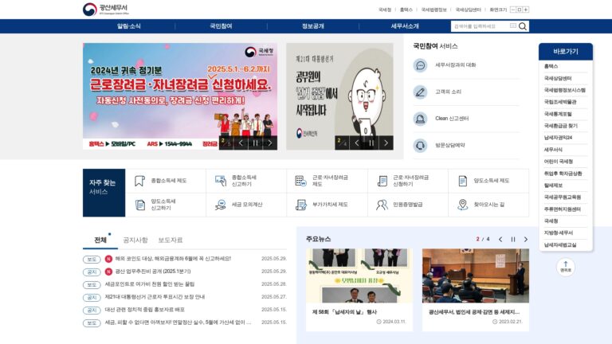Open 세금 모의계산 icon

[x=221, y=205]
